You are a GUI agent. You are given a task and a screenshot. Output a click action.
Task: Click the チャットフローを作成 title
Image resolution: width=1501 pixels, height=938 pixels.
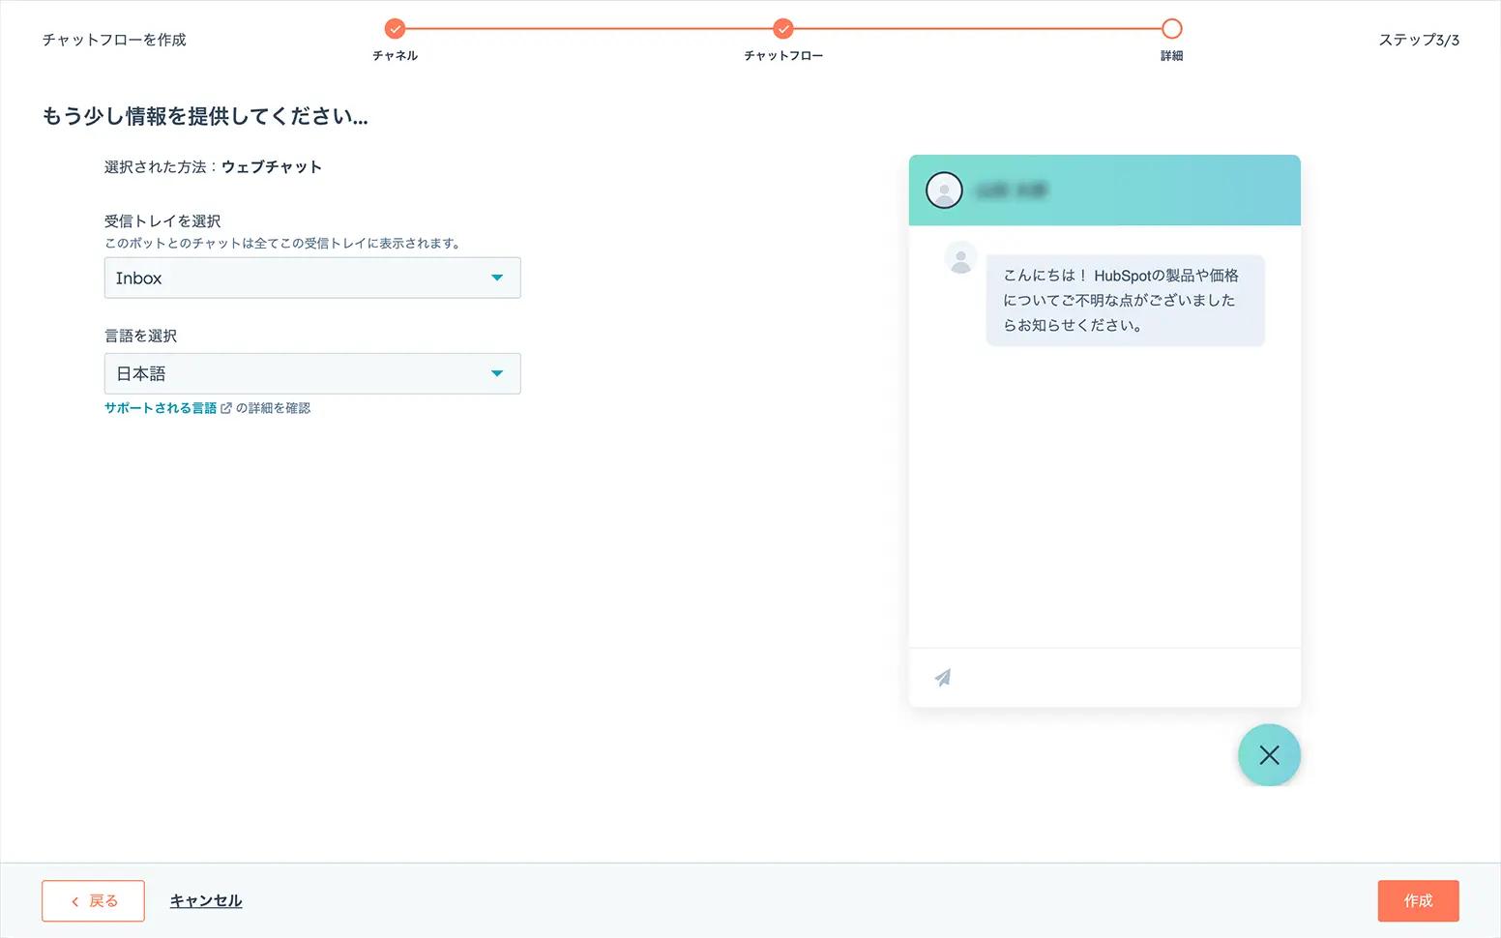click(114, 40)
